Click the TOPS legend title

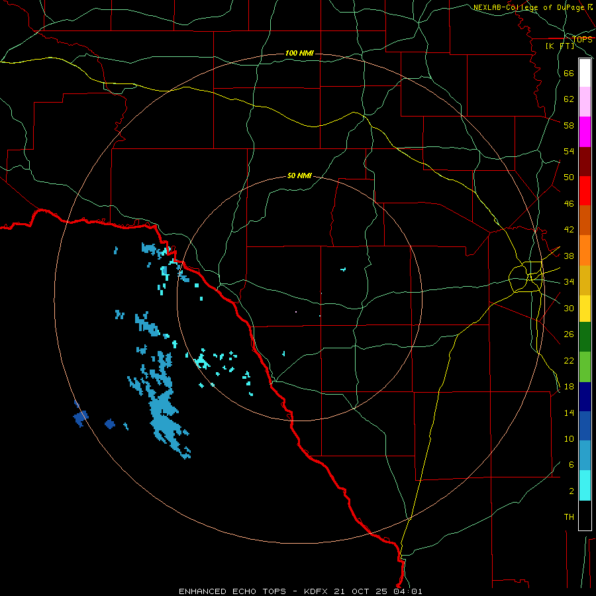582,39
